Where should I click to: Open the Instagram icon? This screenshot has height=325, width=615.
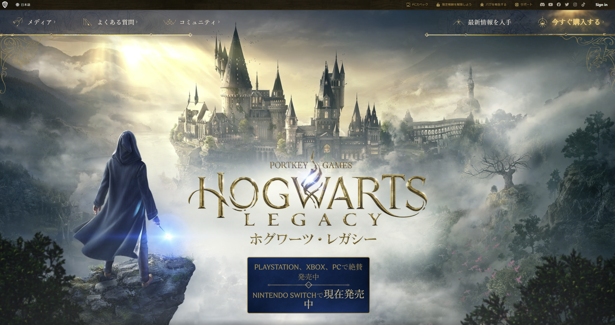pyautogui.click(x=575, y=5)
